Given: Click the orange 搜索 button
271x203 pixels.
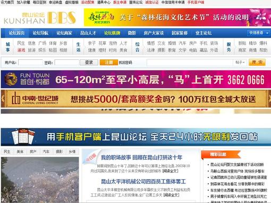Looking at the screenshot, I should coord(257,63).
